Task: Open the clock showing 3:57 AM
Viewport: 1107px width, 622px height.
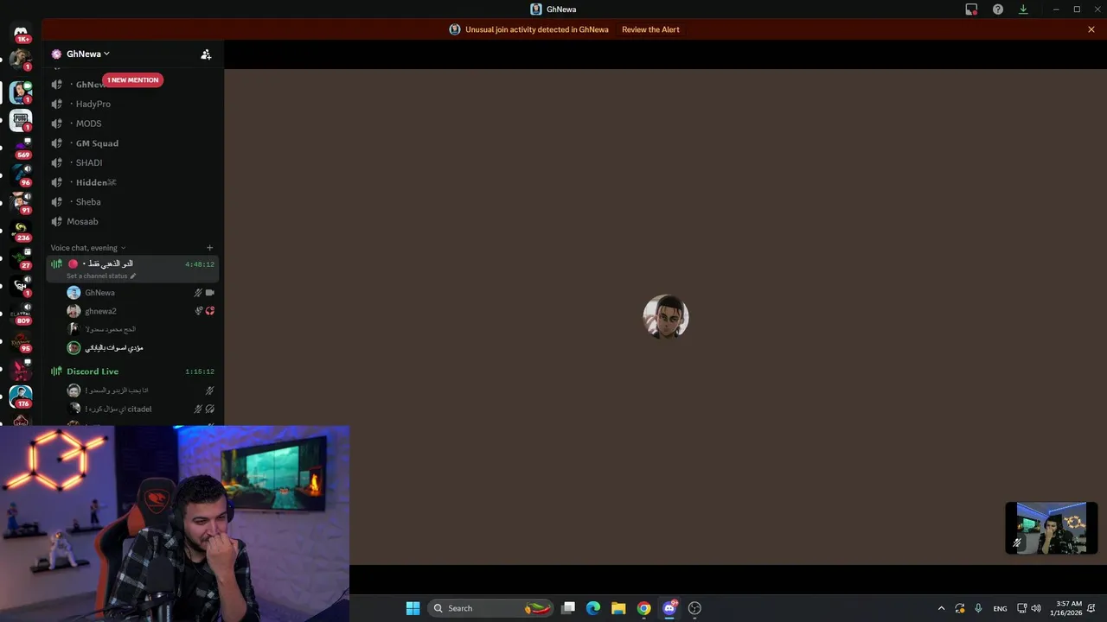Action: click(x=1068, y=608)
